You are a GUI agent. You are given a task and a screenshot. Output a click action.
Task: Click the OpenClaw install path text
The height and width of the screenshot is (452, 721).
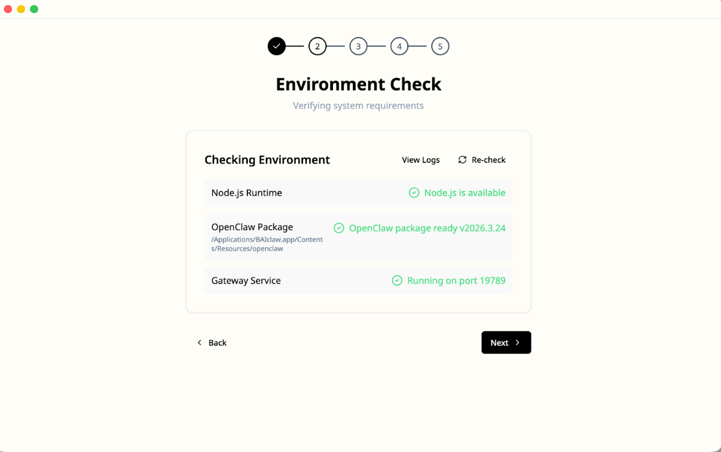click(x=267, y=244)
